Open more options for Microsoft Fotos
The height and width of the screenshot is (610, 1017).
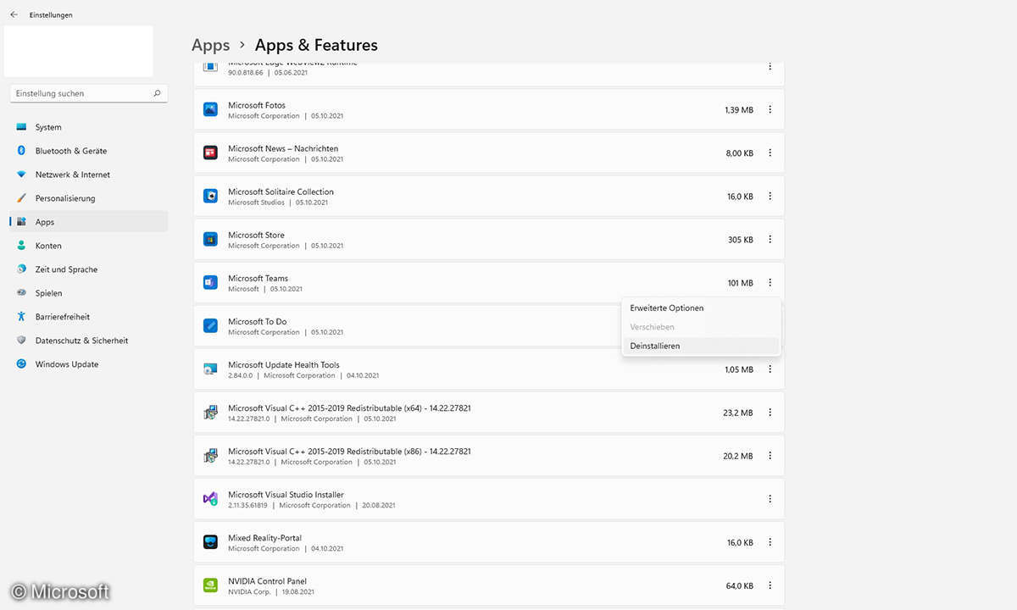(770, 109)
